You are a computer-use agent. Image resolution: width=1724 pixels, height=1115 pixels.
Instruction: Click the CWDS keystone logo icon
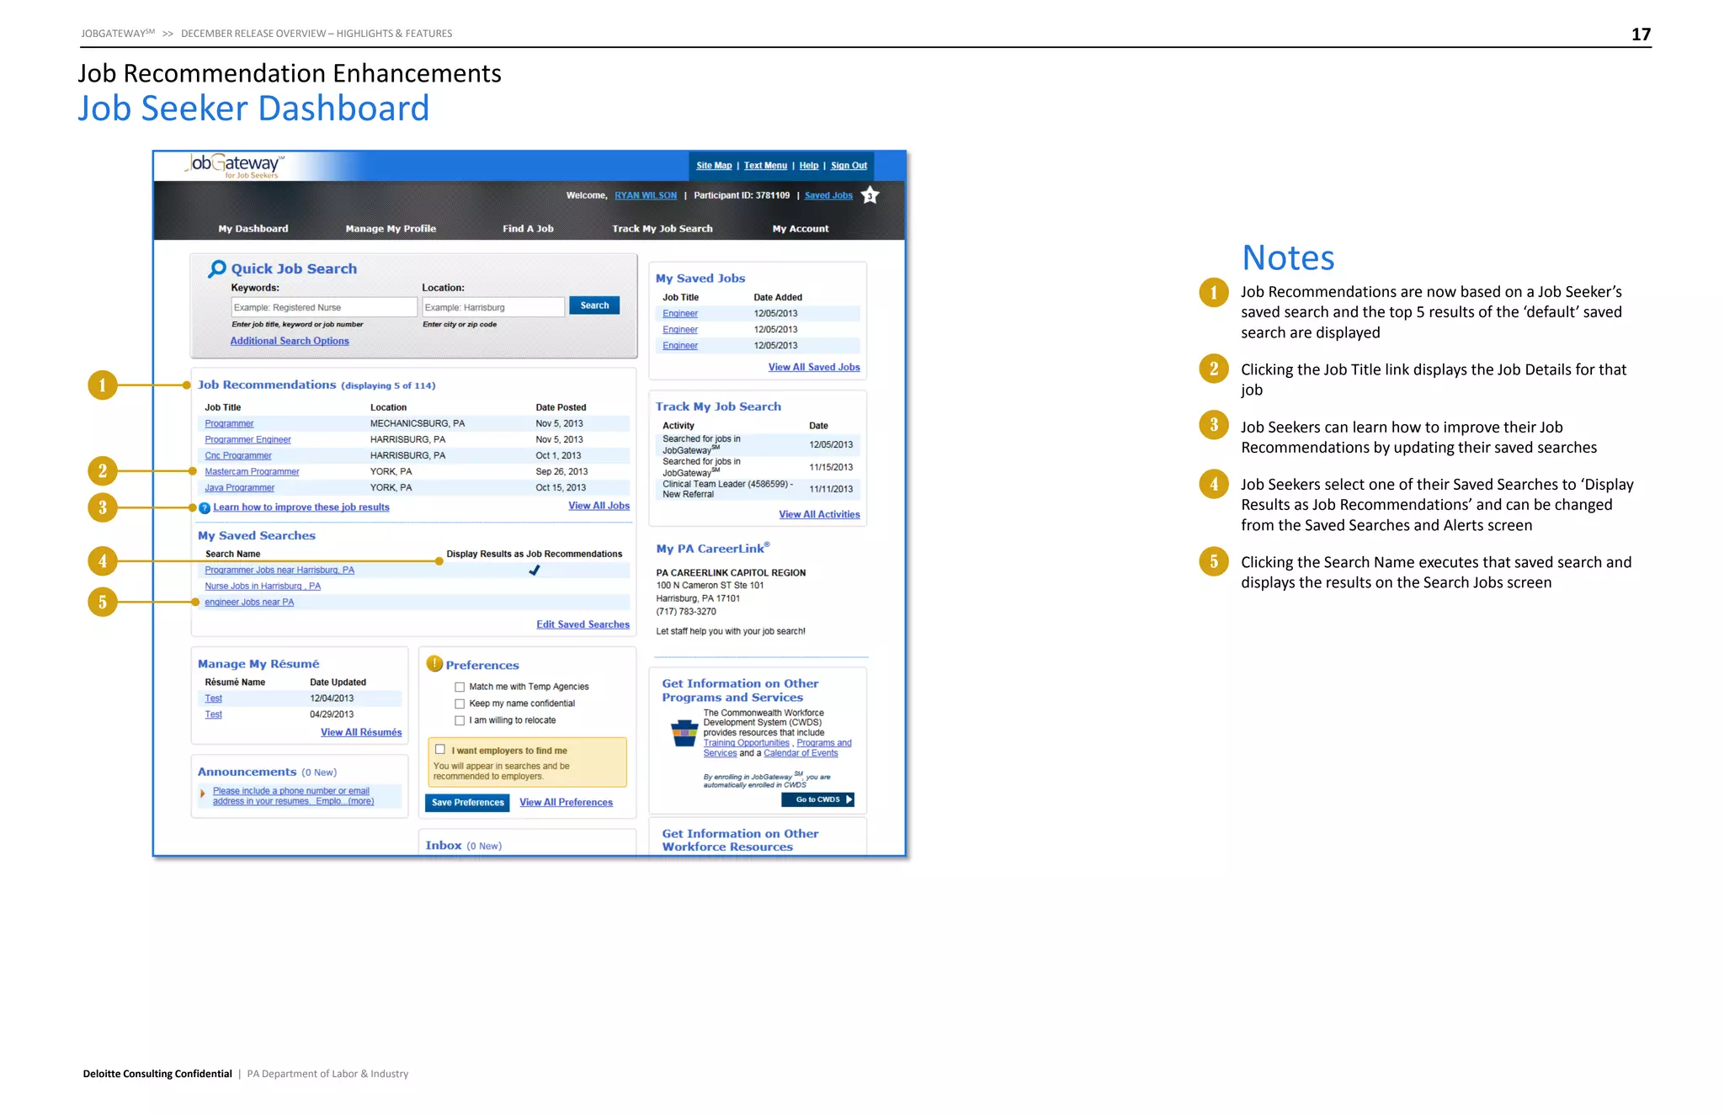click(x=684, y=733)
